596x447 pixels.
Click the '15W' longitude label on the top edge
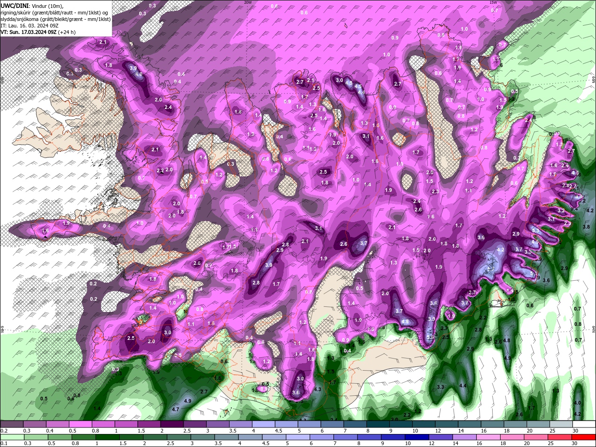(493, 2)
